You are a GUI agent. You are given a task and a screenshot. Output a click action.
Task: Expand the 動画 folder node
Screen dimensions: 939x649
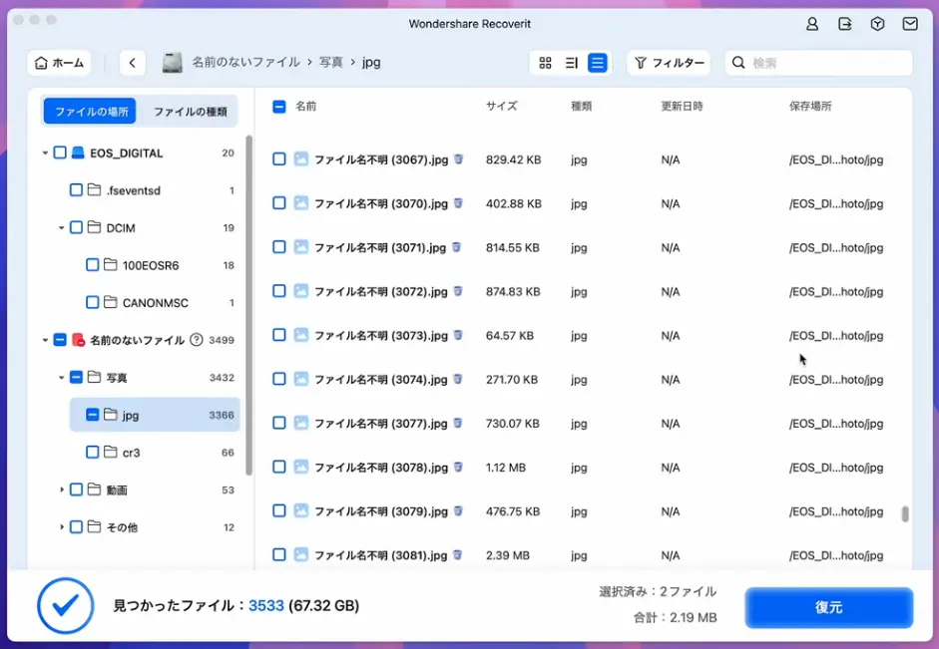61,489
